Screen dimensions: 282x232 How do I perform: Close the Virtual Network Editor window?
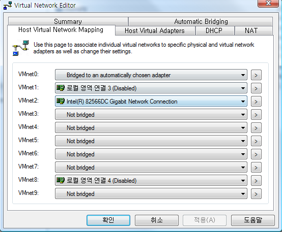[268, 3]
